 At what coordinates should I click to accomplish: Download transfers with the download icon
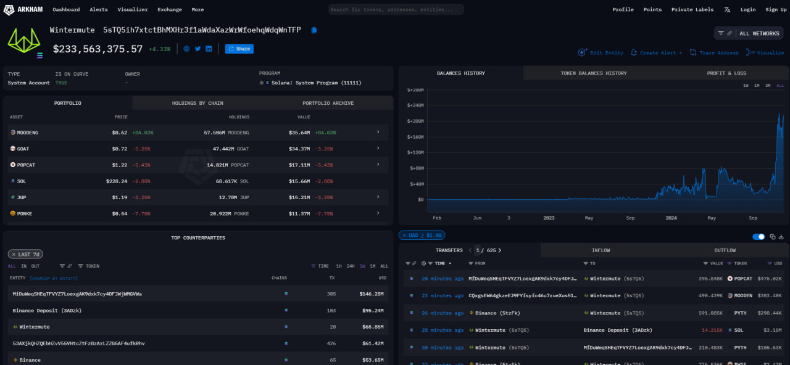click(x=781, y=237)
